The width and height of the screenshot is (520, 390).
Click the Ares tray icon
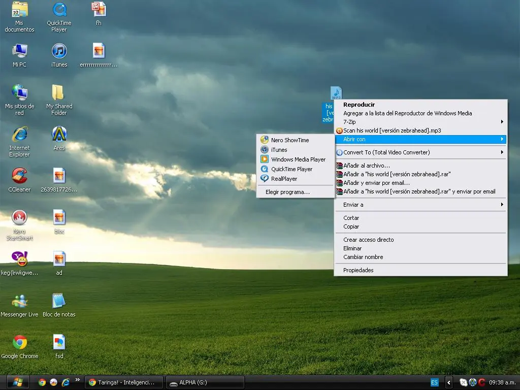(473, 382)
